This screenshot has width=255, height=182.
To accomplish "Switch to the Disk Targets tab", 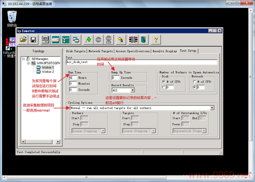I will tap(76, 51).
